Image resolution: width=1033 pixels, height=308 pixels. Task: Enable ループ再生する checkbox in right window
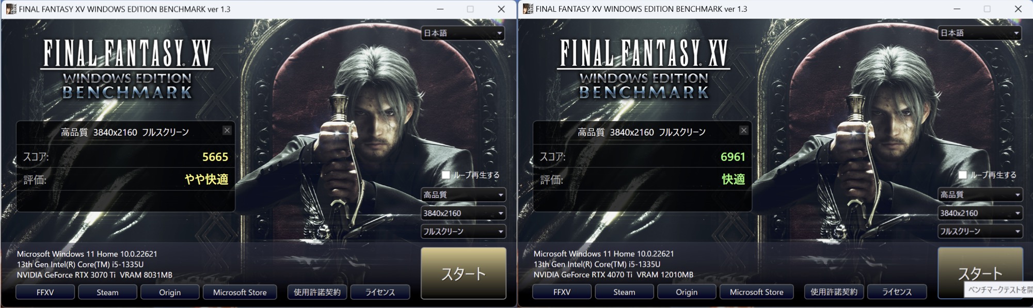click(x=963, y=175)
